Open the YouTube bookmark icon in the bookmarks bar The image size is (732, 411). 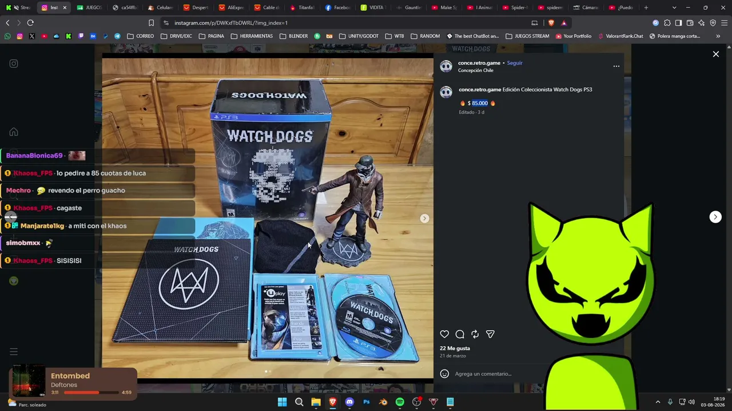(44, 36)
